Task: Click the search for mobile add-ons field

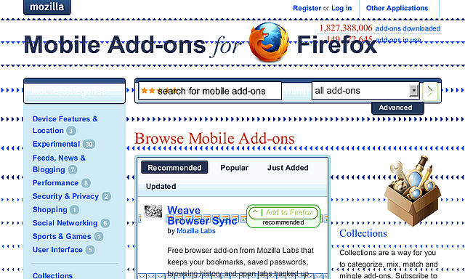Action: coord(210,91)
